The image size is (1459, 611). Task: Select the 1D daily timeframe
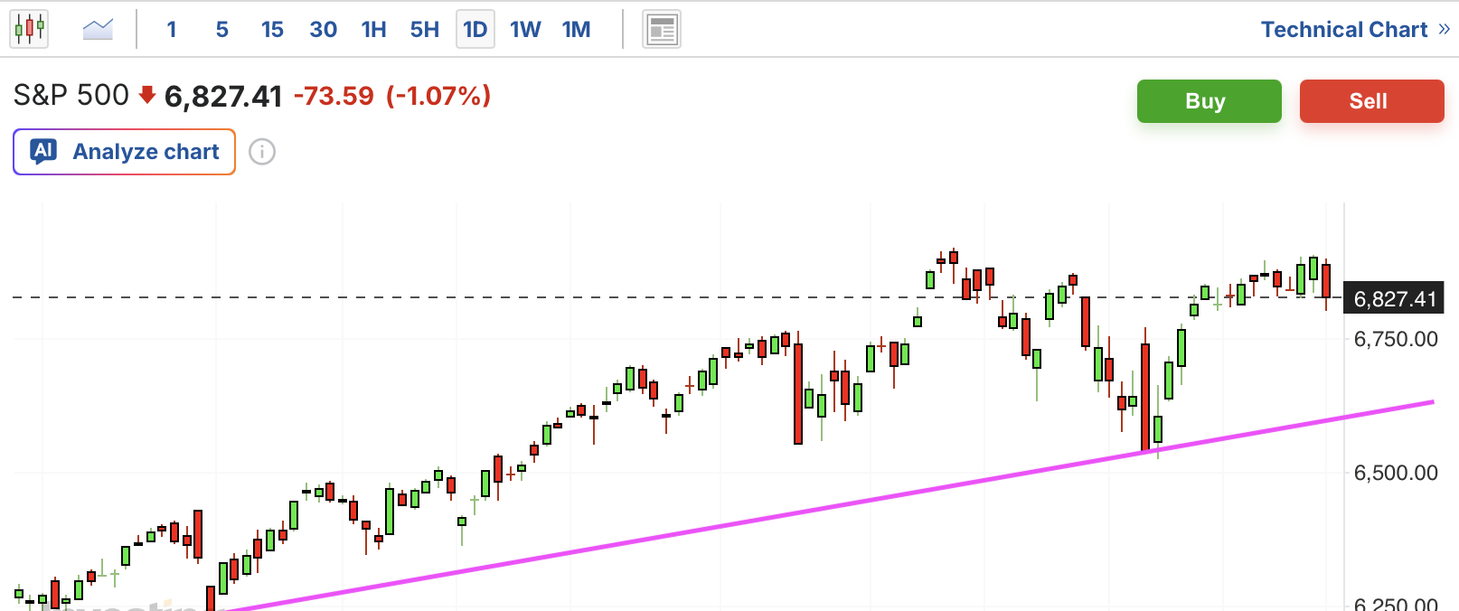475,30
